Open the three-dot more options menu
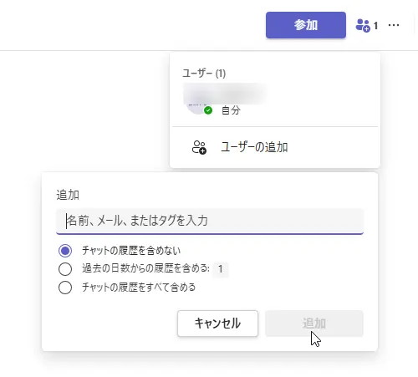Screen dimensions: 418x377 tap(394, 25)
